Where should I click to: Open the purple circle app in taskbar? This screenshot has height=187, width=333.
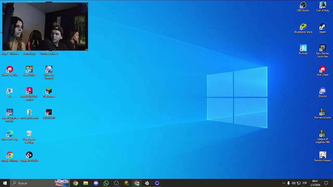[x=157, y=183]
